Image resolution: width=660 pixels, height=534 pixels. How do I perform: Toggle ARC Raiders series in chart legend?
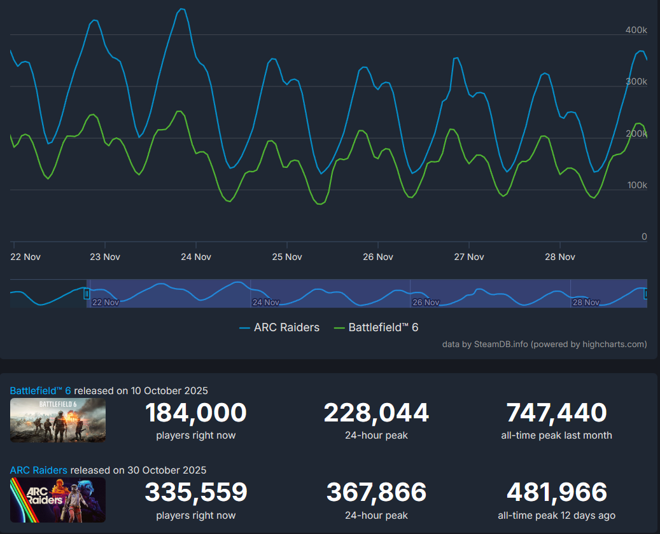279,327
